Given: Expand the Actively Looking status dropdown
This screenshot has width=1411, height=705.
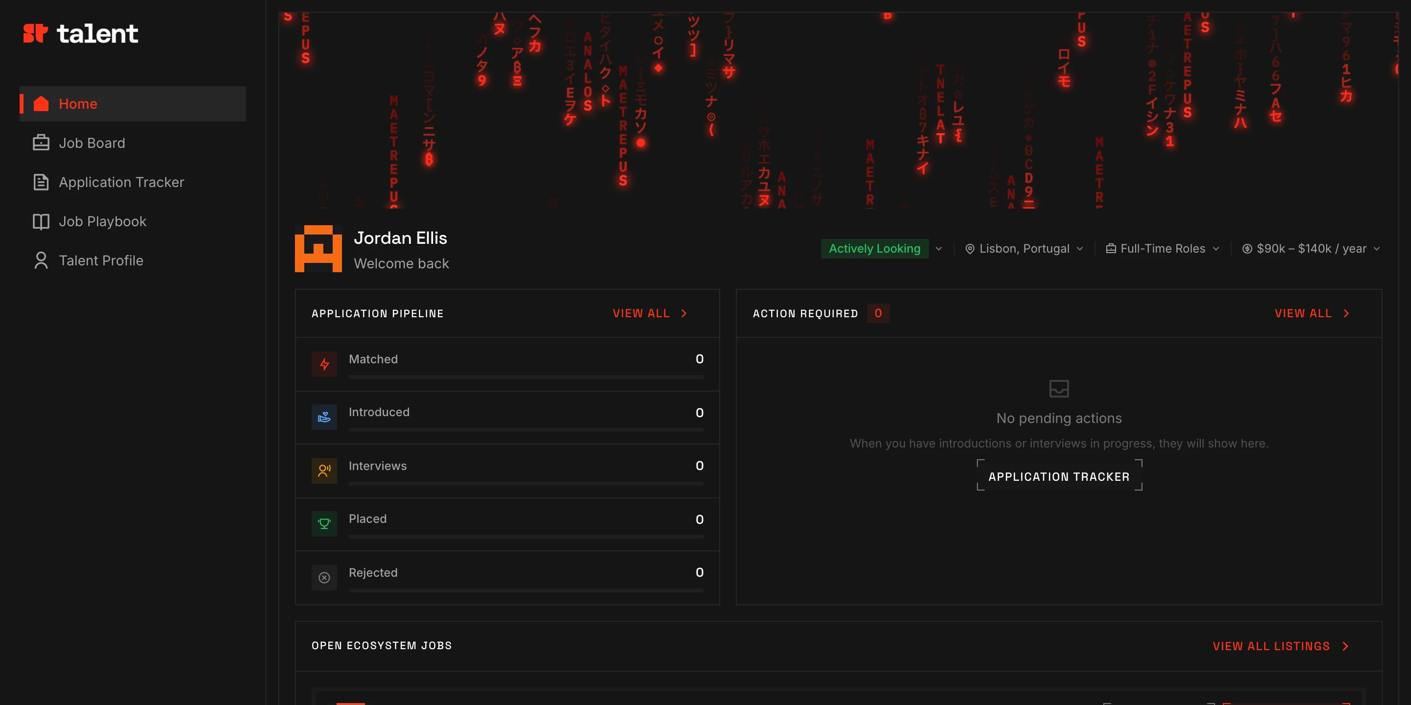Looking at the screenshot, I should (881, 249).
